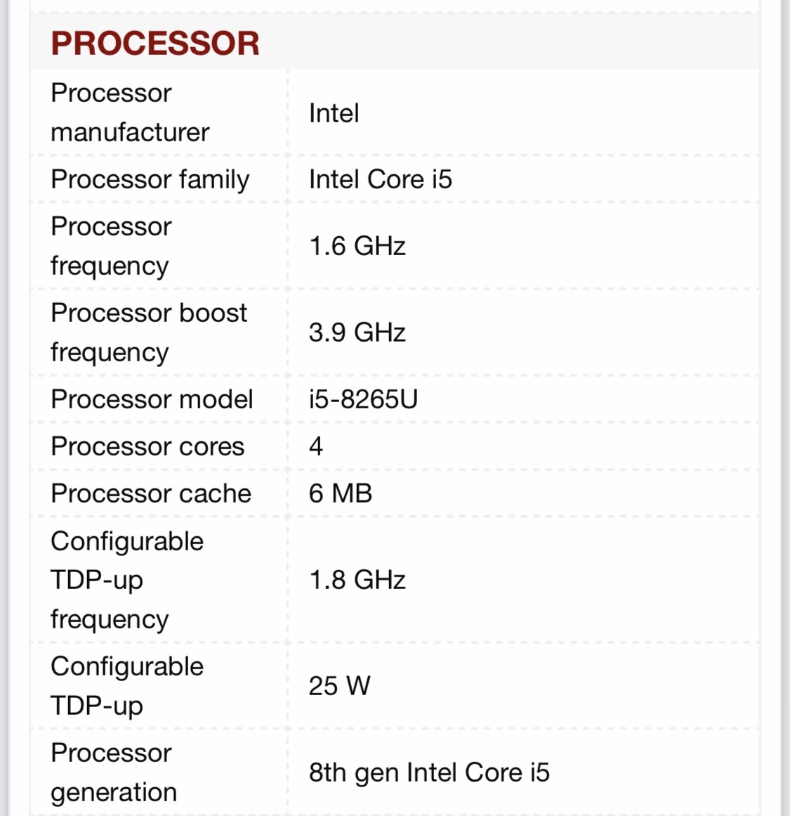Click the Intel Core i5 family value
The height and width of the screenshot is (816, 790).
[381, 179]
